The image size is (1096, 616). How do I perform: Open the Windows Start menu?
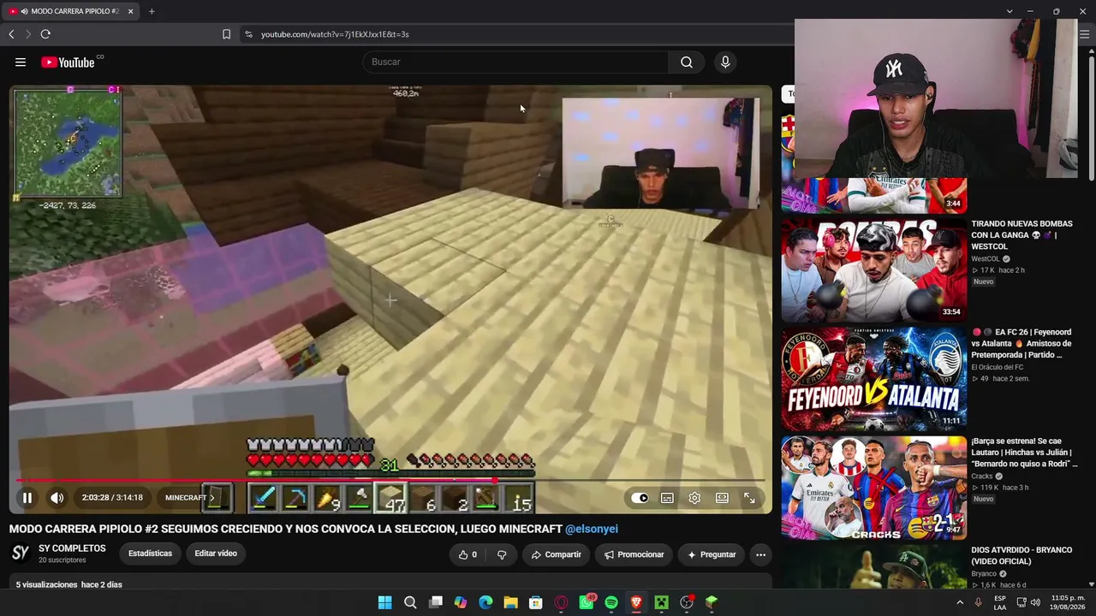384,602
